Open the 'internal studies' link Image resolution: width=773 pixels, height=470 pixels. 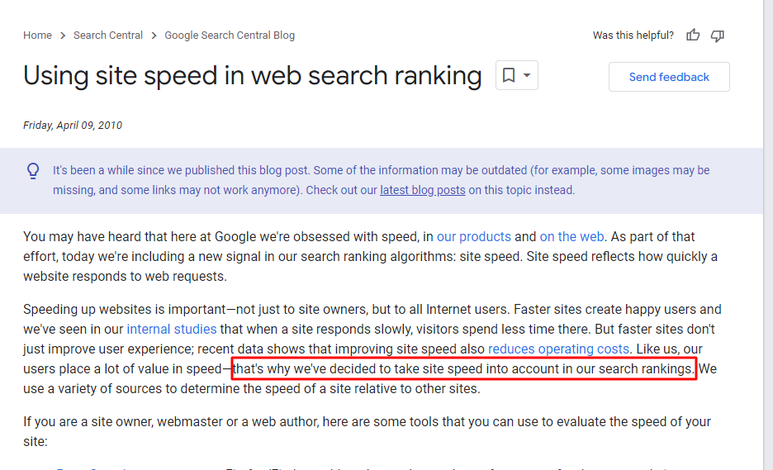pyautogui.click(x=172, y=329)
